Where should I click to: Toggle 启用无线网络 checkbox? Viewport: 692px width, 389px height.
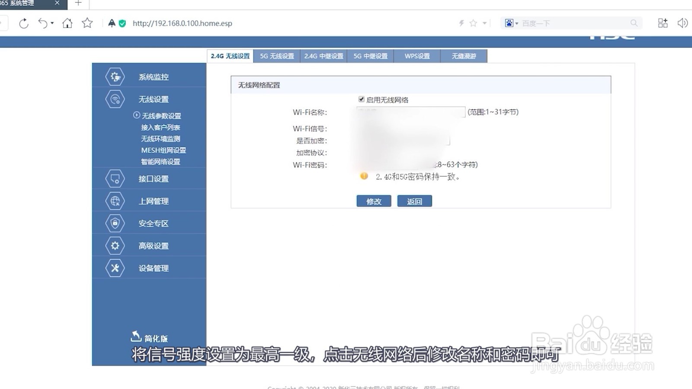(362, 99)
